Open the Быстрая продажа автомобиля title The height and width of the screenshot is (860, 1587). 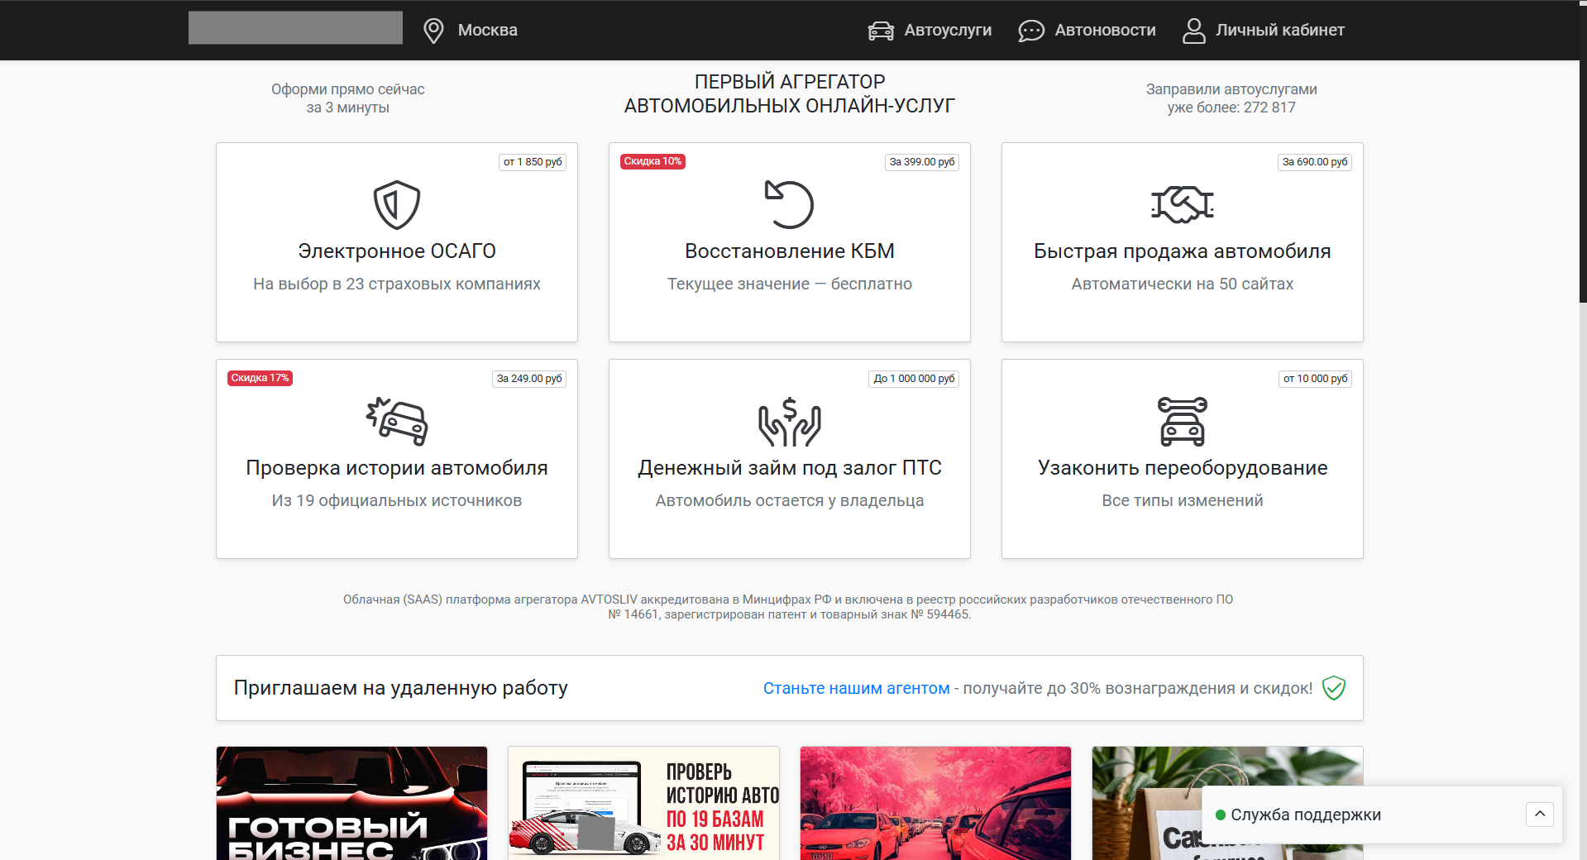(1183, 251)
